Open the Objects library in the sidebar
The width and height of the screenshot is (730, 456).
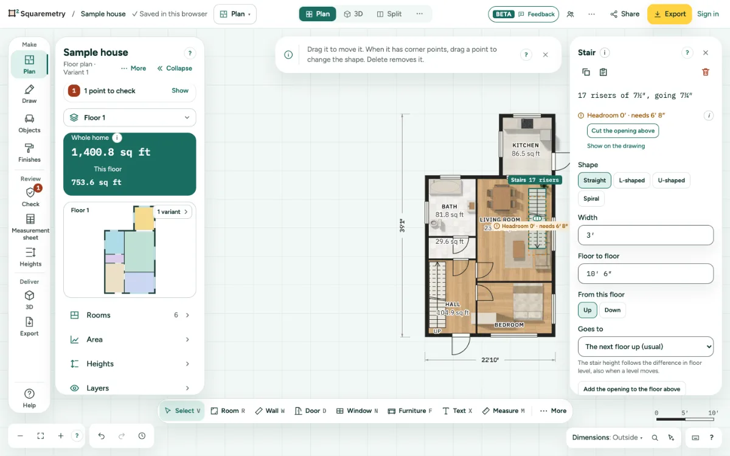coord(29,123)
